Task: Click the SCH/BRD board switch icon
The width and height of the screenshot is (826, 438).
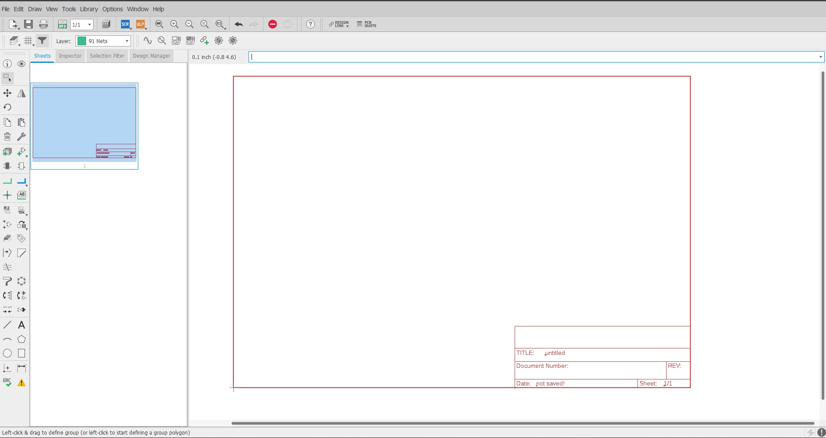Action: (62, 25)
